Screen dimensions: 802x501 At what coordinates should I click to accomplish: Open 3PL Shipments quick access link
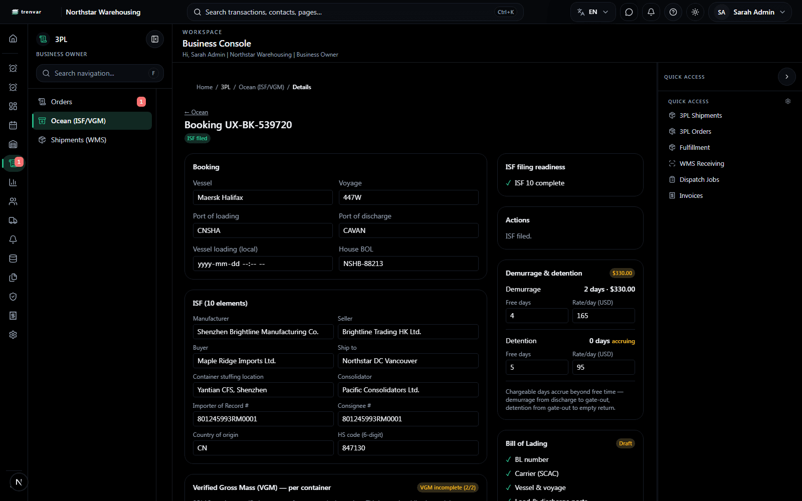click(x=700, y=115)
